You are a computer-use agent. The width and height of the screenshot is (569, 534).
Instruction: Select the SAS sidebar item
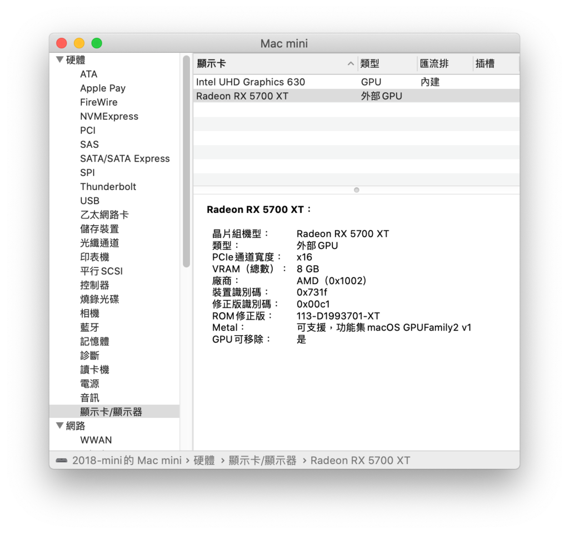pos(89,144)
